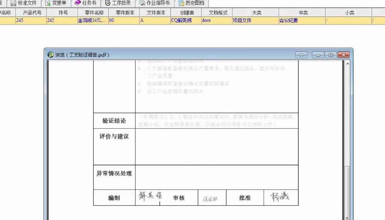Switch to the 工序目录 tab
The image size is (385, 220).
[118, 3]
